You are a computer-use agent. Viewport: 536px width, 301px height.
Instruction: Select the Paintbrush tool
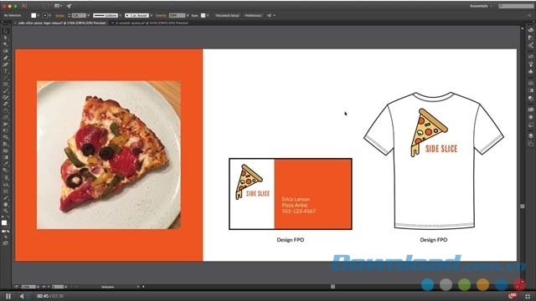point(5,91)
